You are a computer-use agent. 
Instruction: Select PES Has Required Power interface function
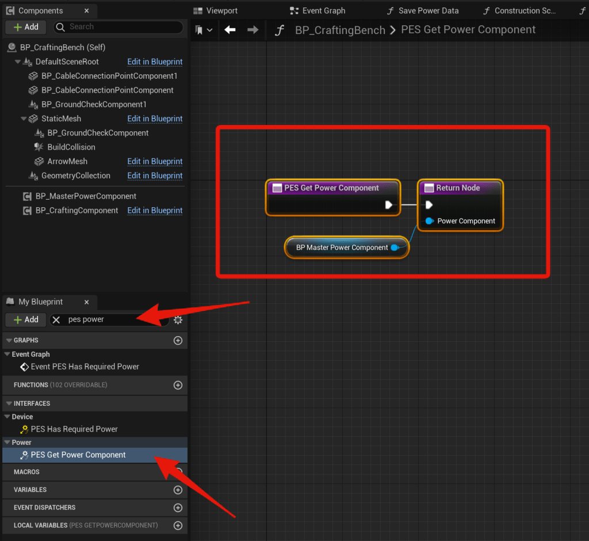coord(74,429)
